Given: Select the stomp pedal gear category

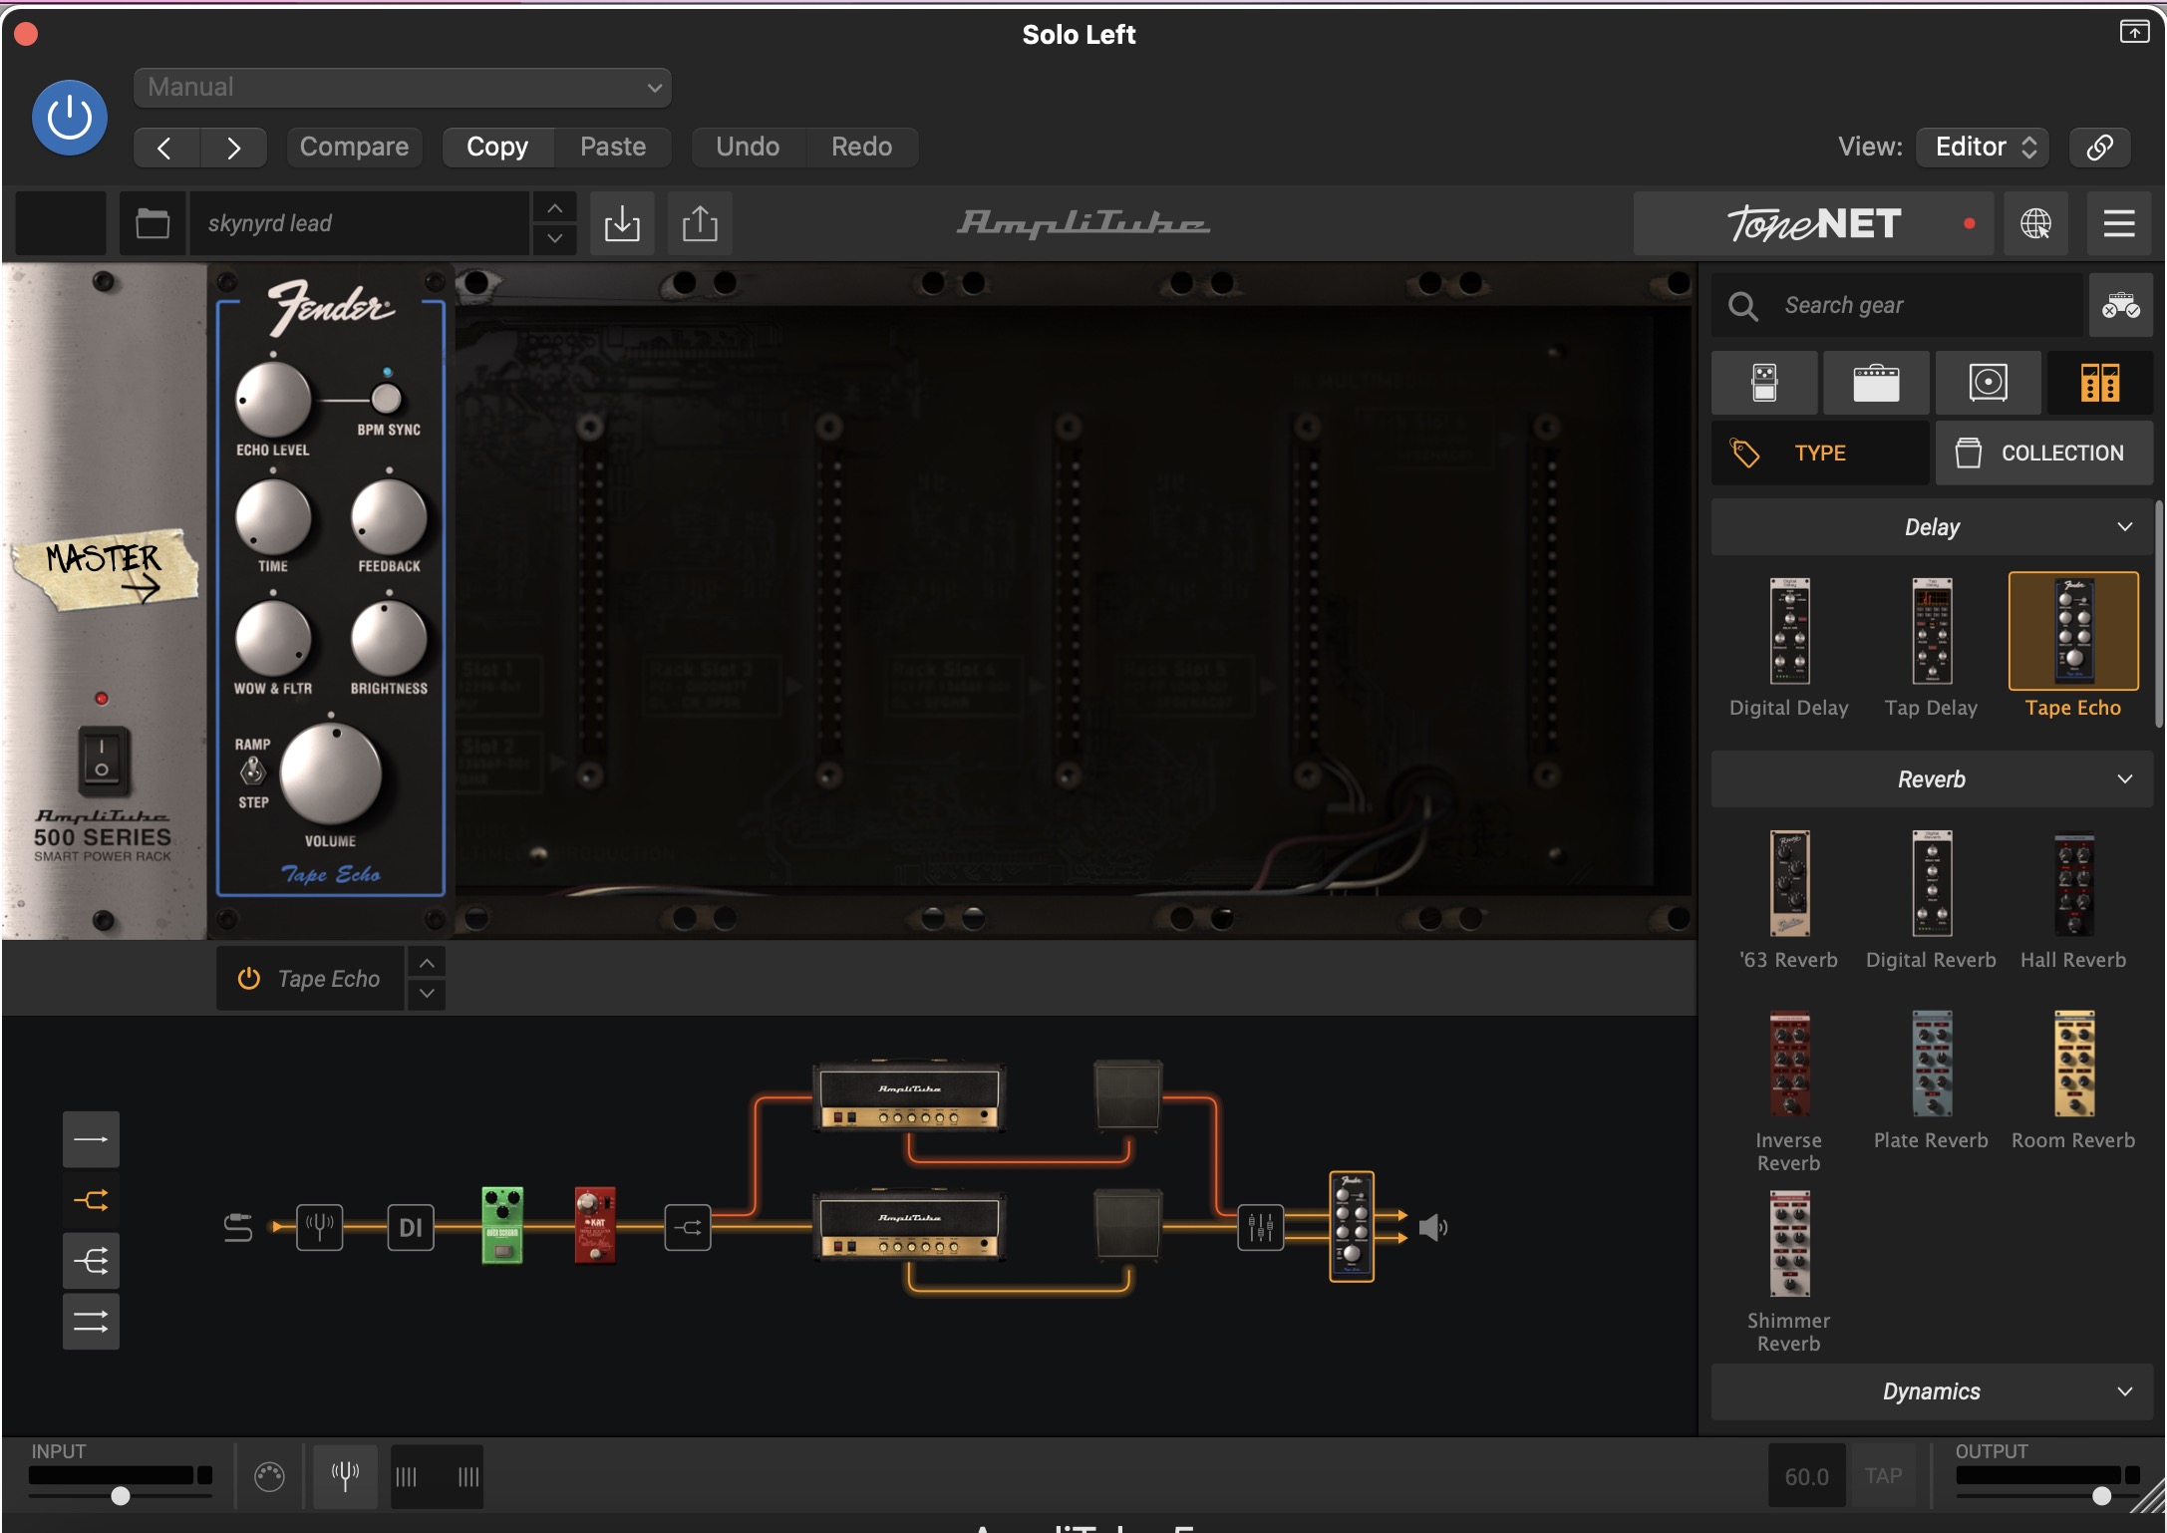Looking at the screenshot, I should pyautogui.click(x=1764, y=383).
